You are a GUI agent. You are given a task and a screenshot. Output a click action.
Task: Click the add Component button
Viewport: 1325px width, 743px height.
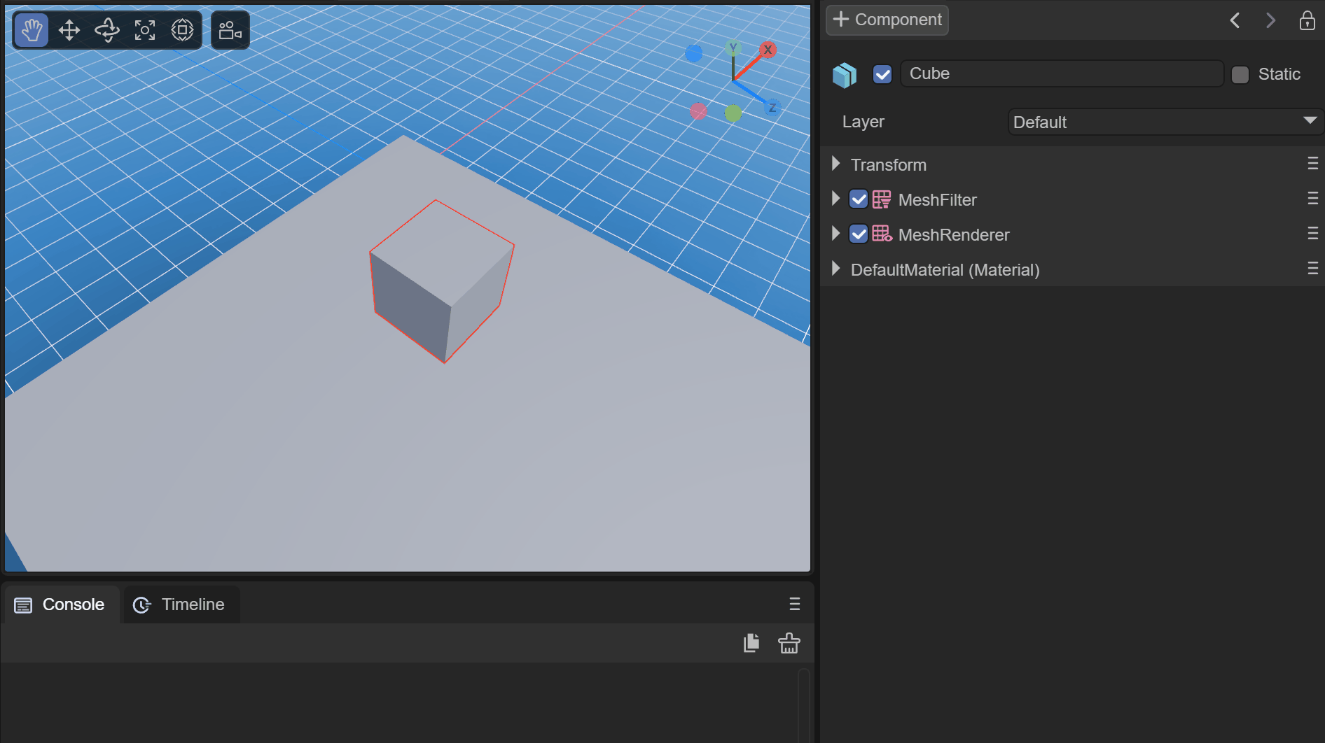(887, 20)
